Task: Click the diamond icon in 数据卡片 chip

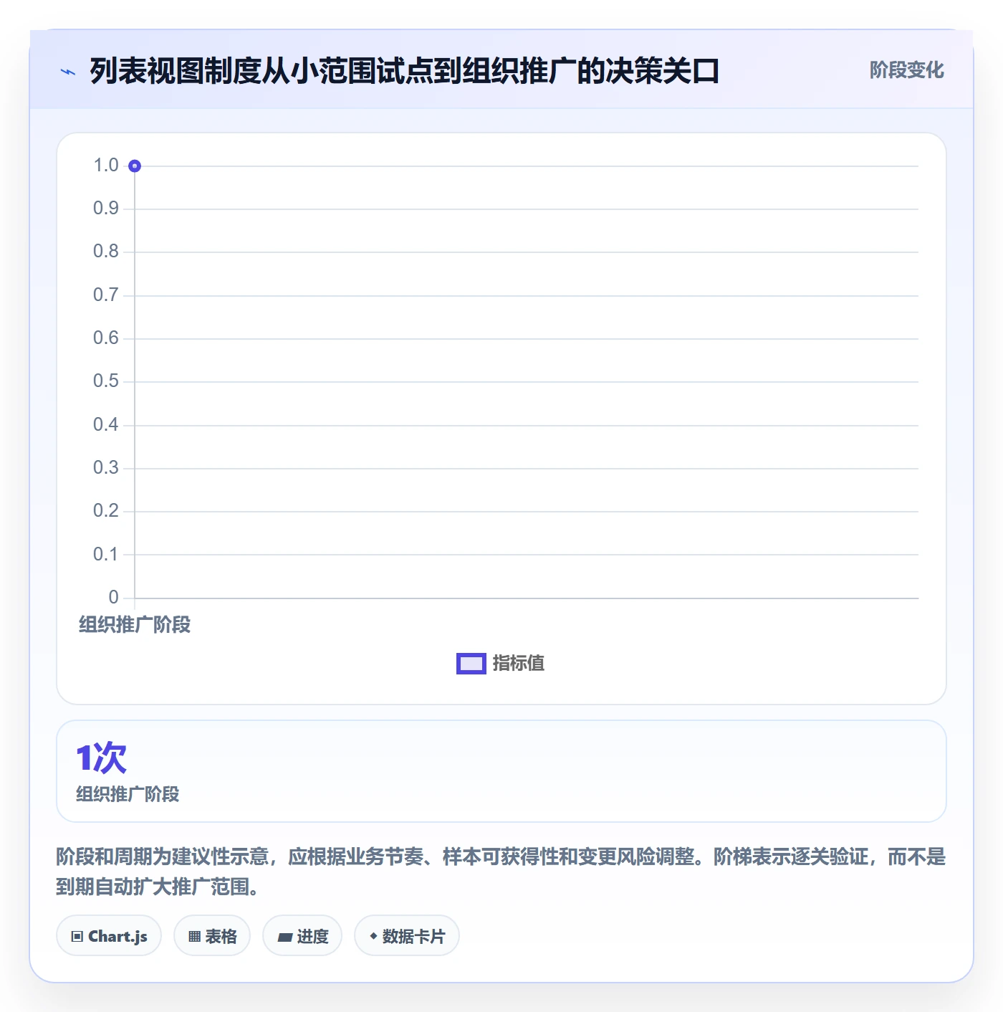Action: click(x=373, y=936)
